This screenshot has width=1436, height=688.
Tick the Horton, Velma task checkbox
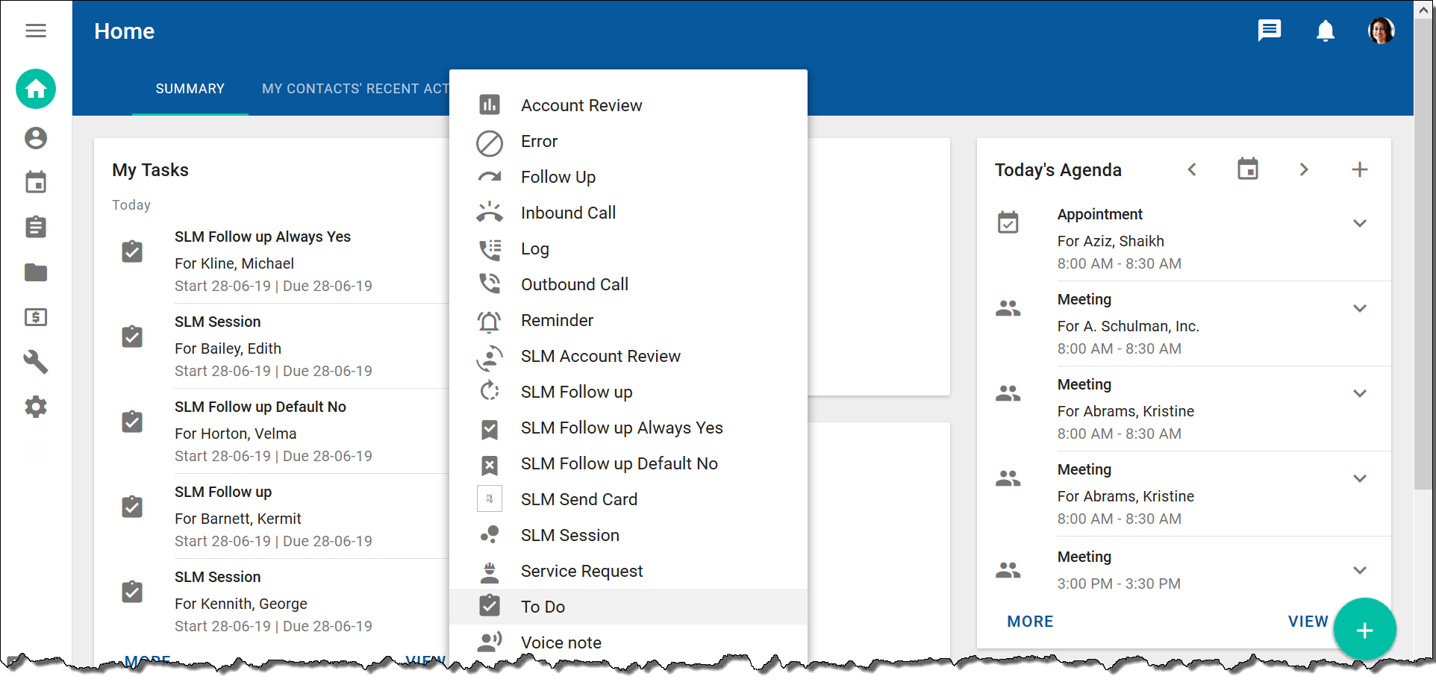click(132, 422)
